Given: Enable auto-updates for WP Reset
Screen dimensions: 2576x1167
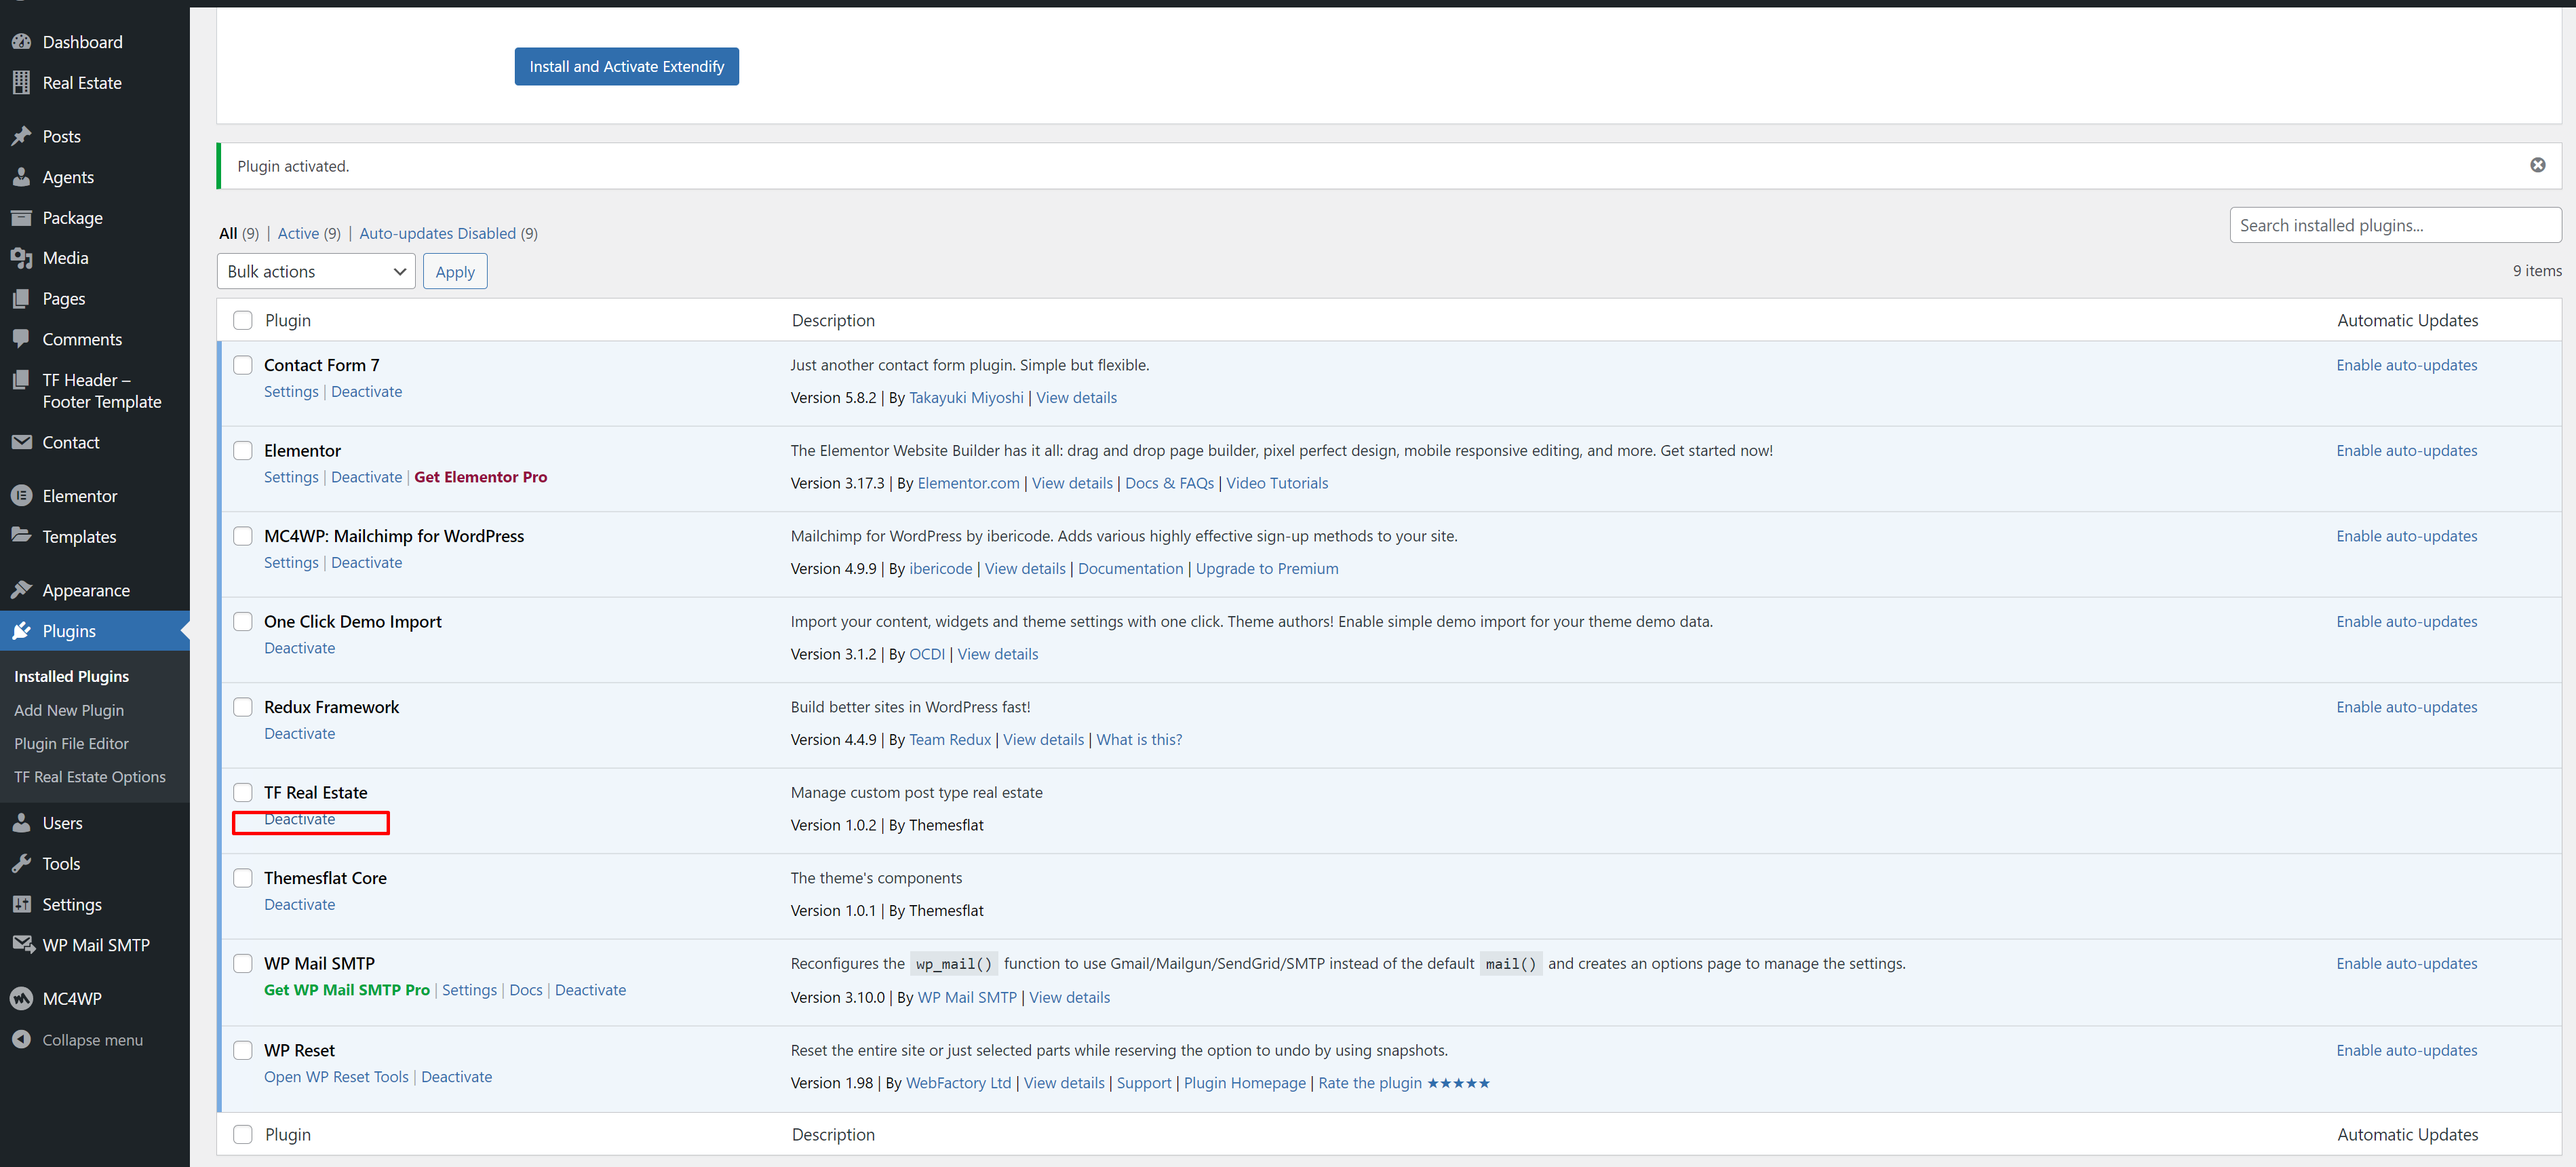Looking at the screenshot, I should (2406, 1051).
